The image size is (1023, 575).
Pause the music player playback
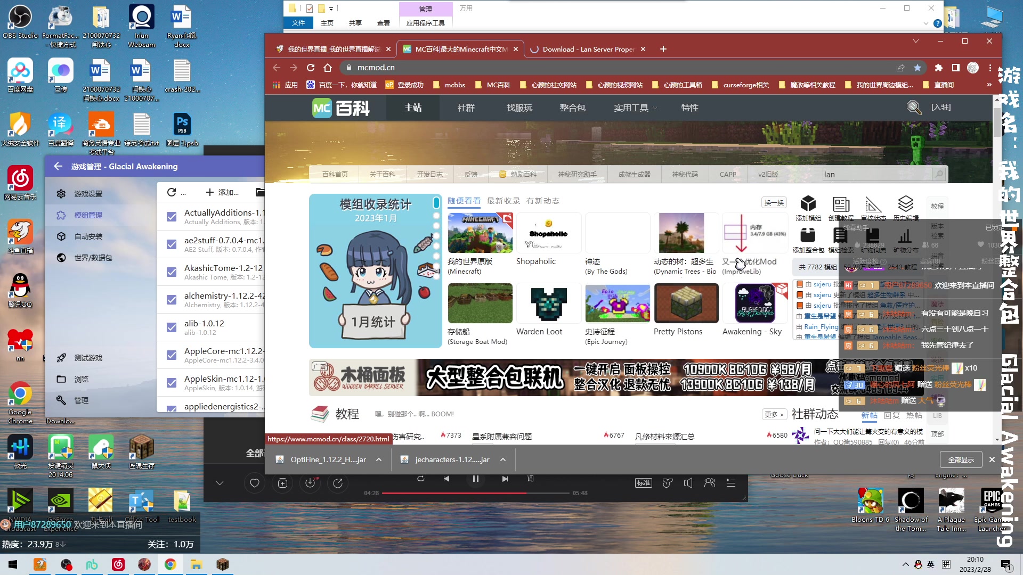click(x=475, y=479)
